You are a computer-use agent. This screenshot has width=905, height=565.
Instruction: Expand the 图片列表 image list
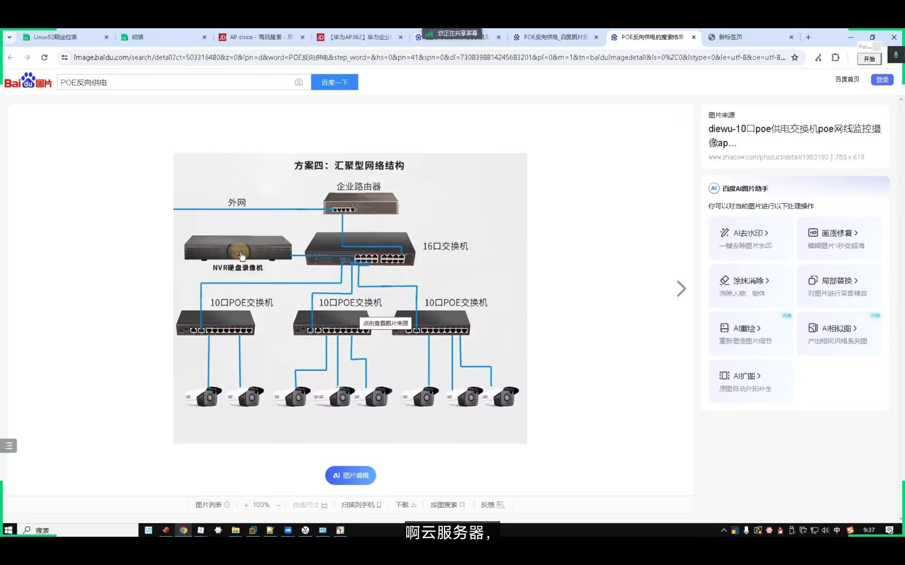[x=212, y=505]
